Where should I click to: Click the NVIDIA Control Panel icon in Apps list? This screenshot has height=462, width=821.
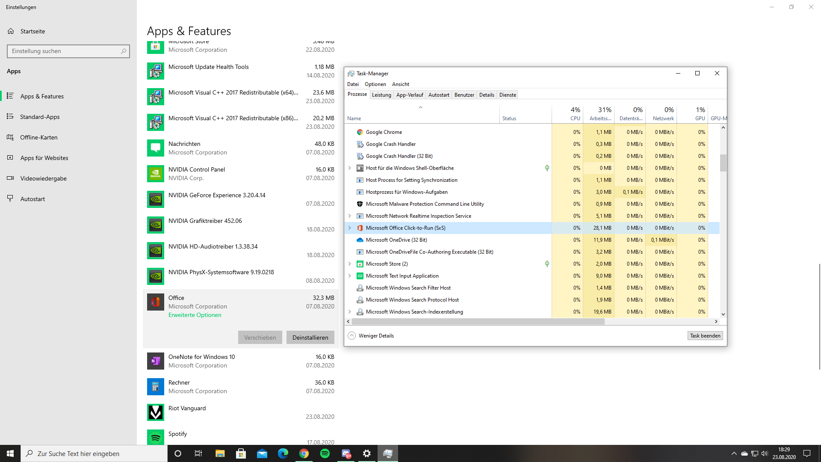[x=156, y=174]
